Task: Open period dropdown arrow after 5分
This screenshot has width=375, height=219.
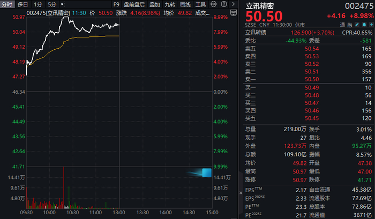Action: click(x=62, y=4)
